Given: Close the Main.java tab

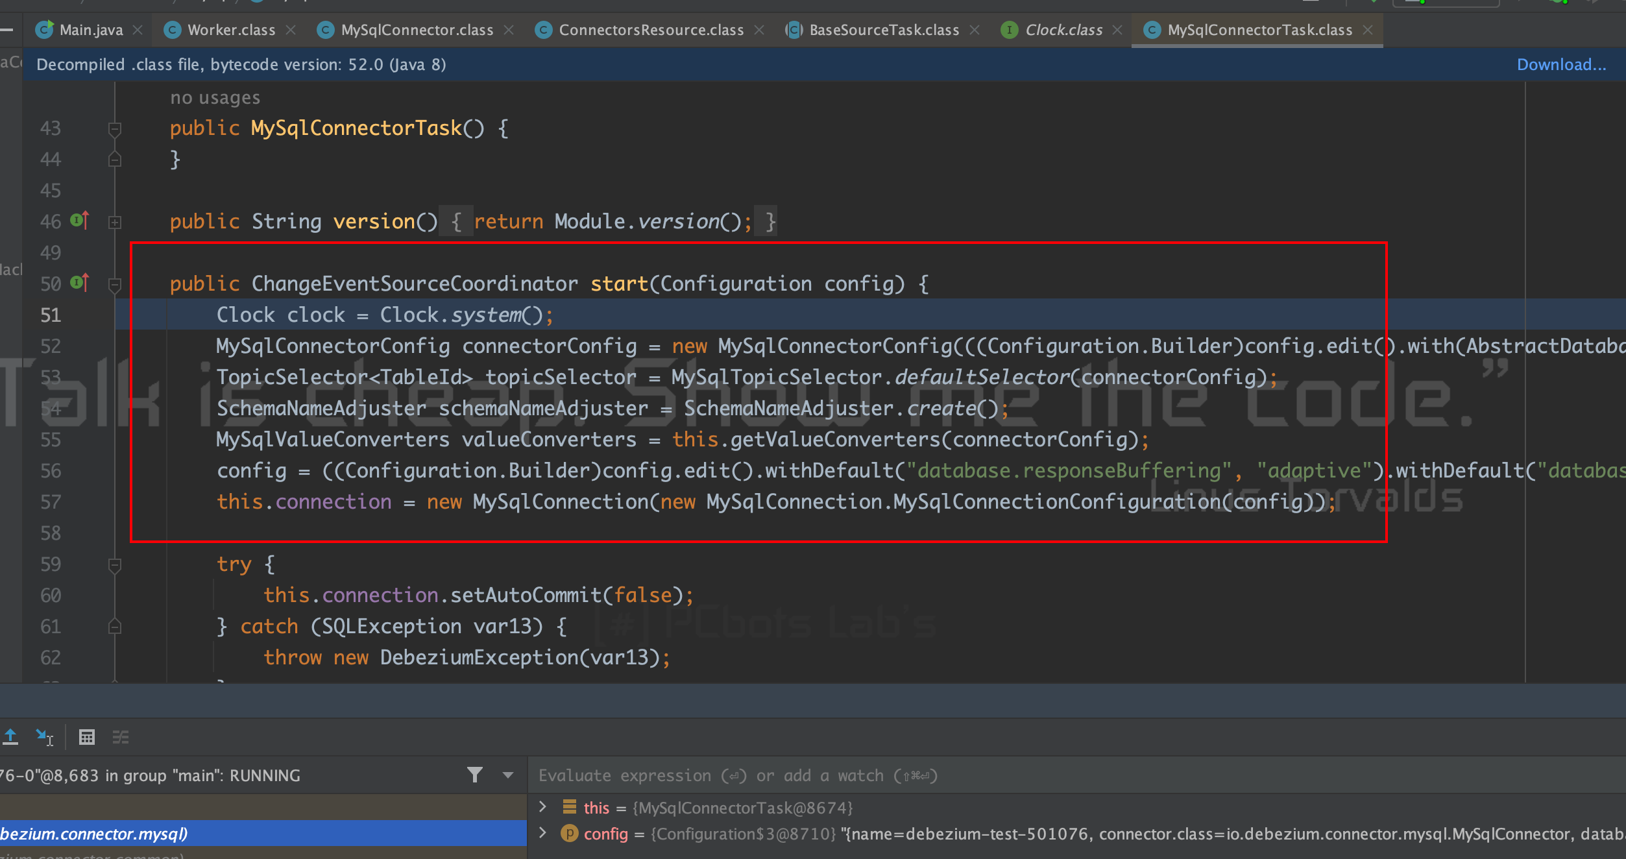Looking at the screenshot, I should tap(138, 30).
